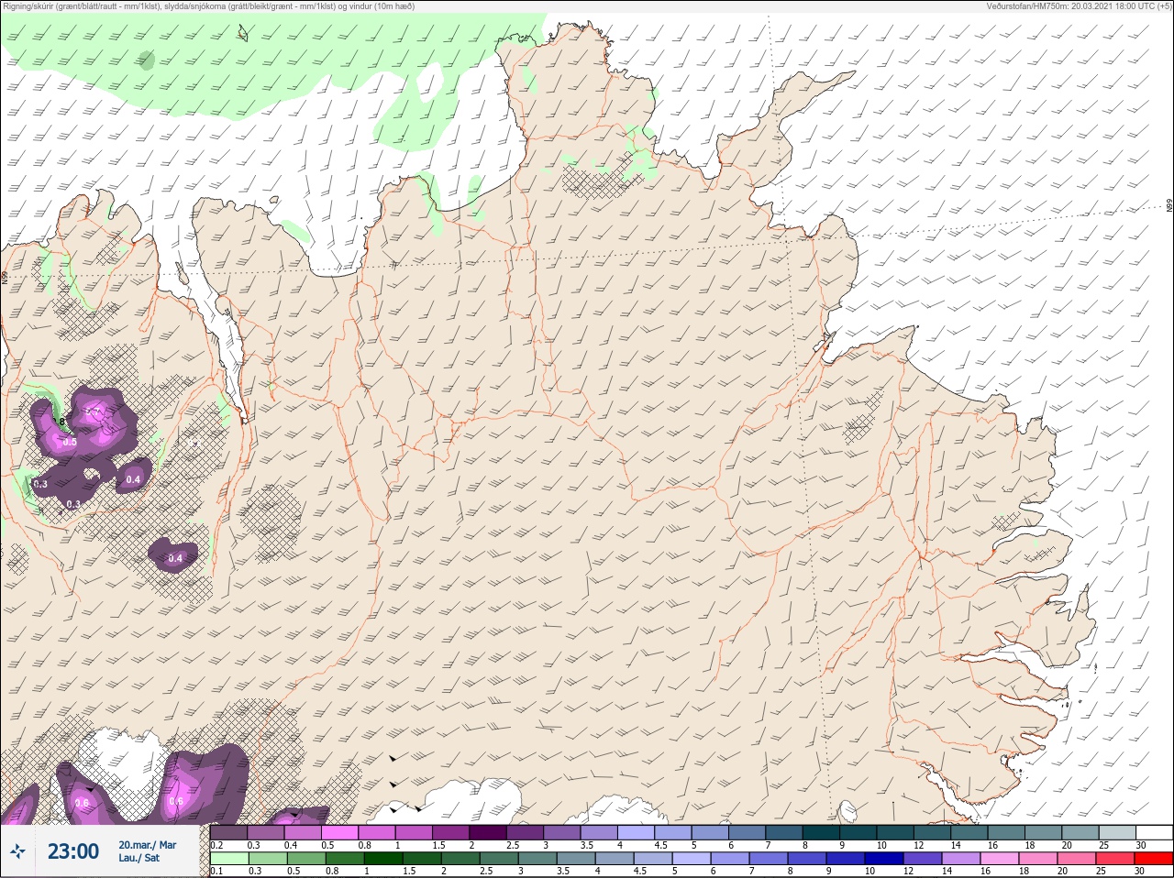Pick the light grey upper-scale swatch labelled 25
The width and height of the screenshot is (1174, 878).
[1117, 832]
